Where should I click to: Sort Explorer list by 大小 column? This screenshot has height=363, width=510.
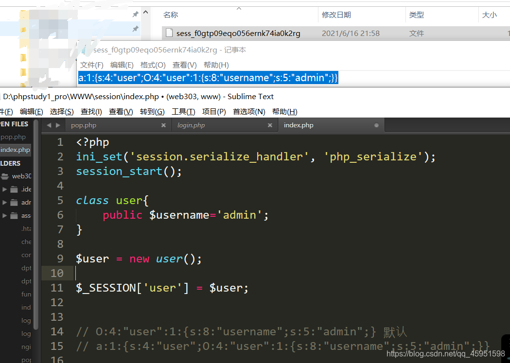click(489, 15)
